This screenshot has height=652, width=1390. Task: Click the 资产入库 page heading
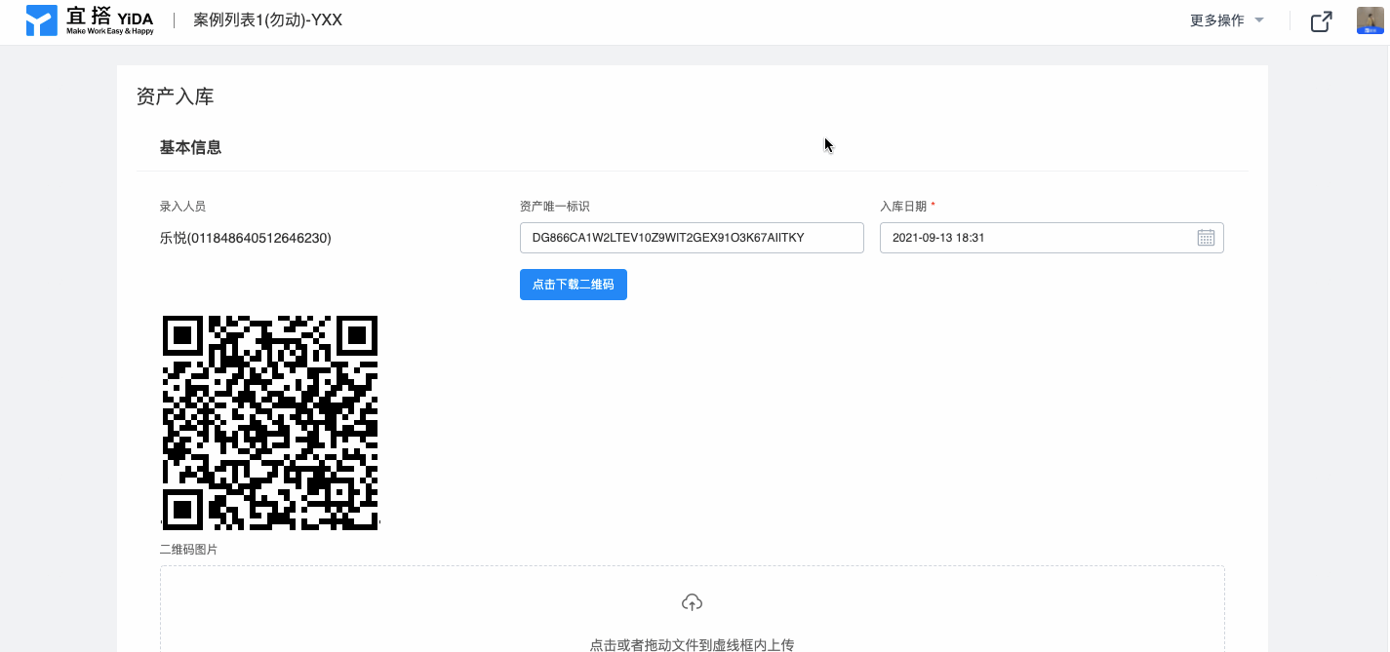point(175,96)
